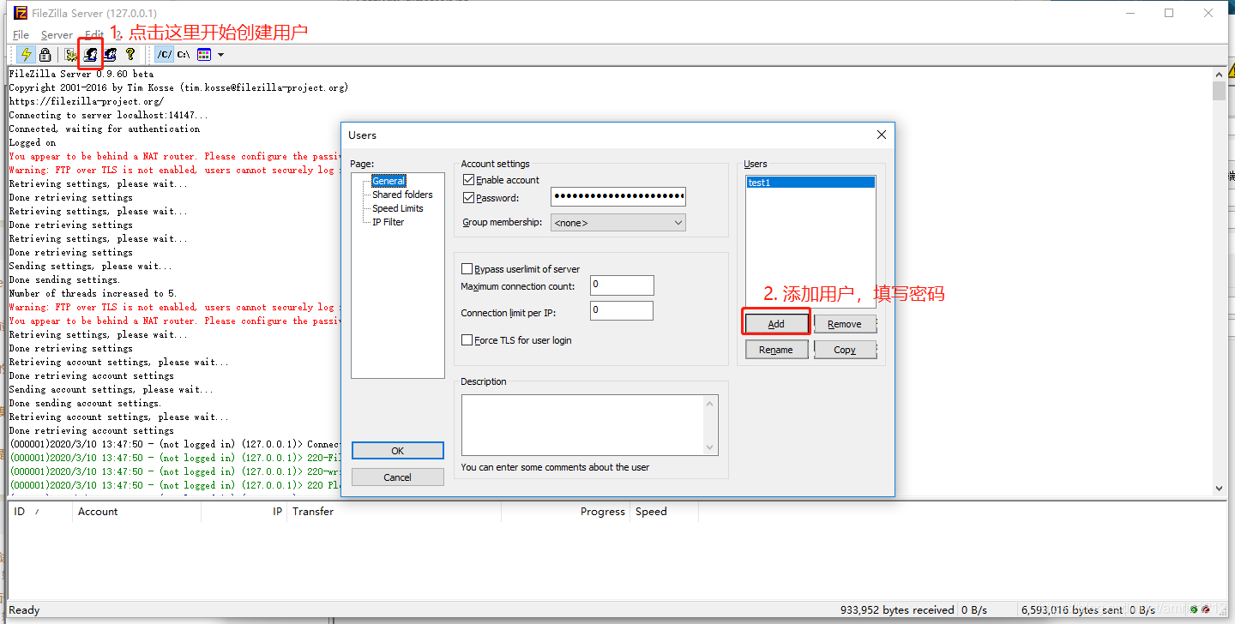Screen dimensions: 1235x624
Task: Open the Users editor toolbar icon
Action: click(90, 54)
